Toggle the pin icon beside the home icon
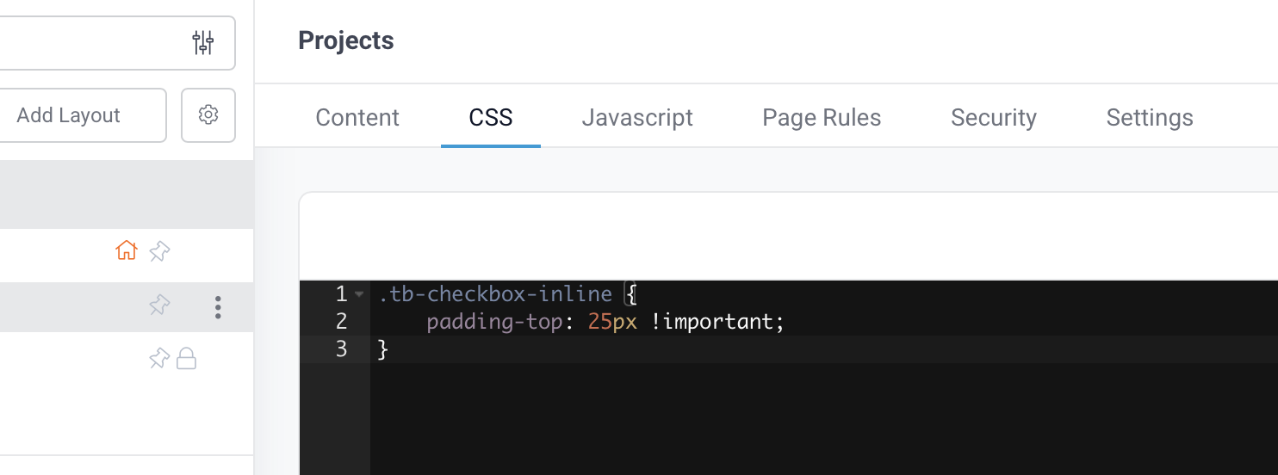 point(159,251)
